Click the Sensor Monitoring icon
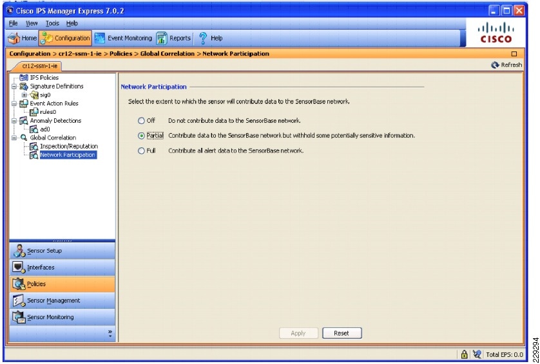 point(19,317)
